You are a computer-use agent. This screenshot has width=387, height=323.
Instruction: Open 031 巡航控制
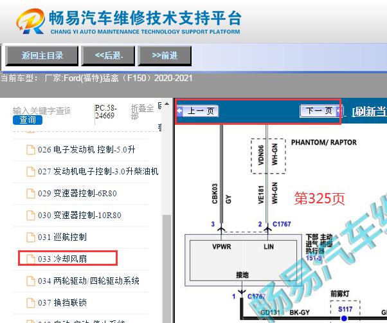(x=62, y=237)
